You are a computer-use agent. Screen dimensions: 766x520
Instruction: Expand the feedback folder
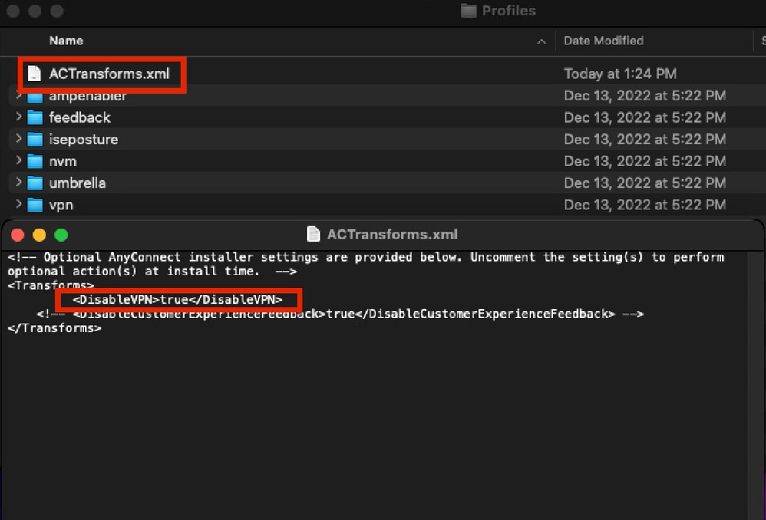tap(19, 117)
